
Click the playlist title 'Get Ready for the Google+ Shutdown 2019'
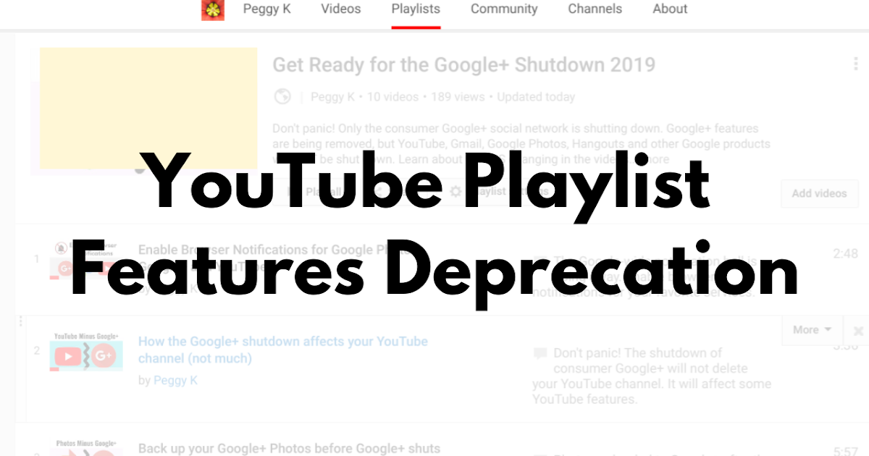pyautogui.click(x=463, y=65)
